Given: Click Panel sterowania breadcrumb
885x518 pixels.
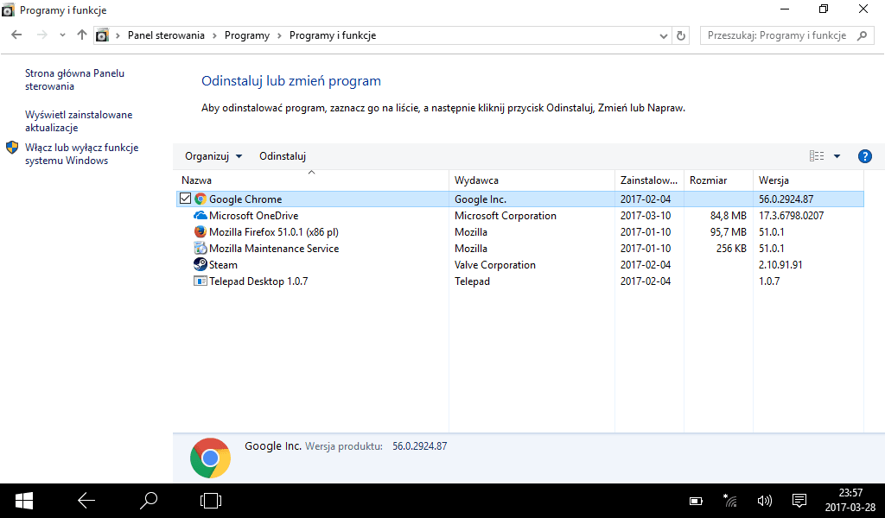Looking at the screenshot, I should point(166,35).
